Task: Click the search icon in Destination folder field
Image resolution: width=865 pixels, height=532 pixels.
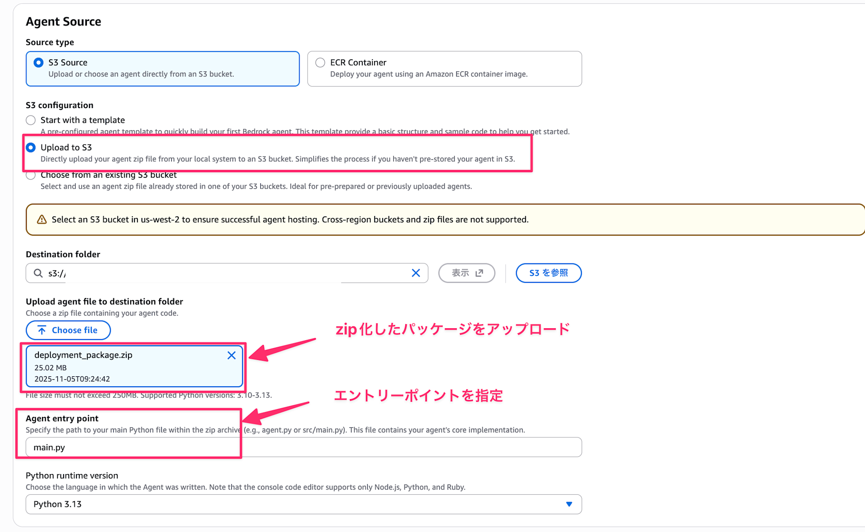Action: click(x=38, y=273)
